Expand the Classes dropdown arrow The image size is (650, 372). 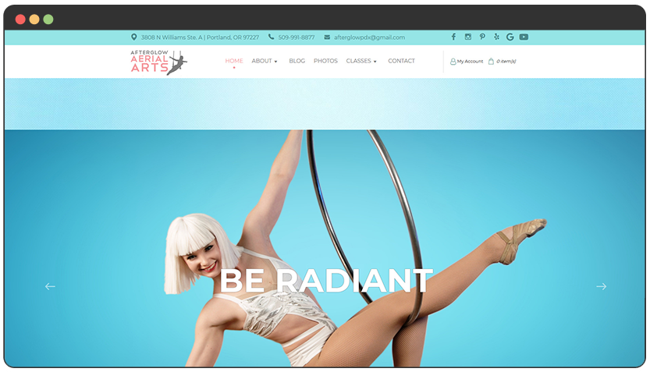(x=375, y=62)
